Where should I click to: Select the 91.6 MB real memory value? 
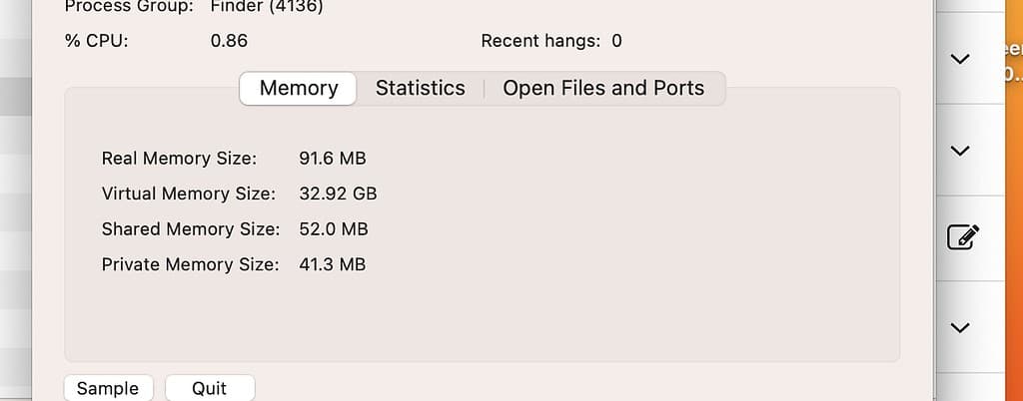click(x=333, y=158)
